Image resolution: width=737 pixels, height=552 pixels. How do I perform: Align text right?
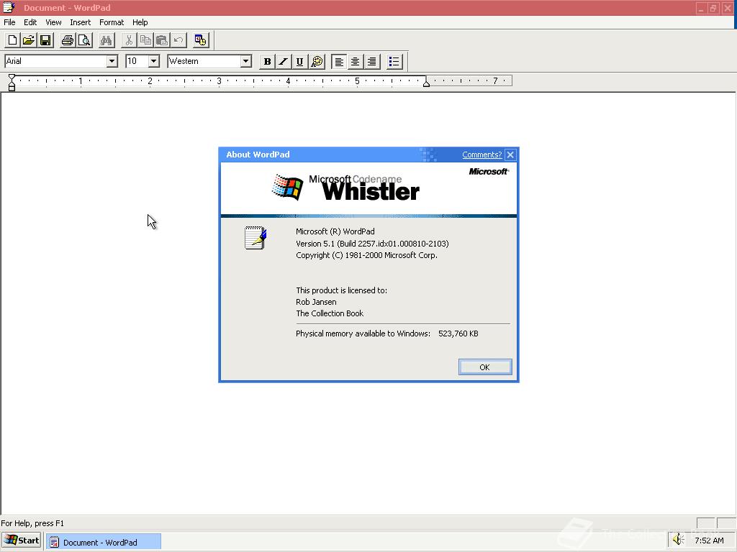tap(372, 62)
